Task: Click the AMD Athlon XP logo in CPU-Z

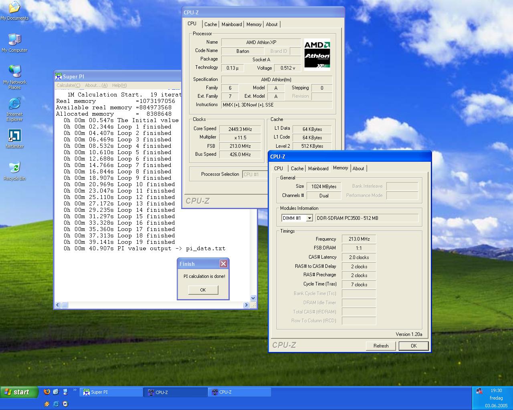Action: [317, 55]
